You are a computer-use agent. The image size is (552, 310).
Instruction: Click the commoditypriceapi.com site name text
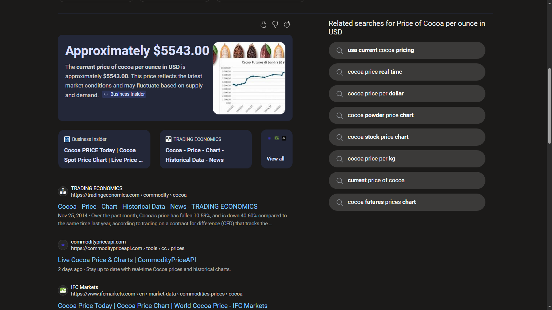pyautogui.click(x=98, y=242)
